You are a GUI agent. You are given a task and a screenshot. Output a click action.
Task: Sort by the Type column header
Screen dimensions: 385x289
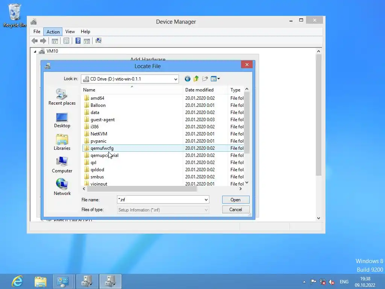[x=236, y=90]
